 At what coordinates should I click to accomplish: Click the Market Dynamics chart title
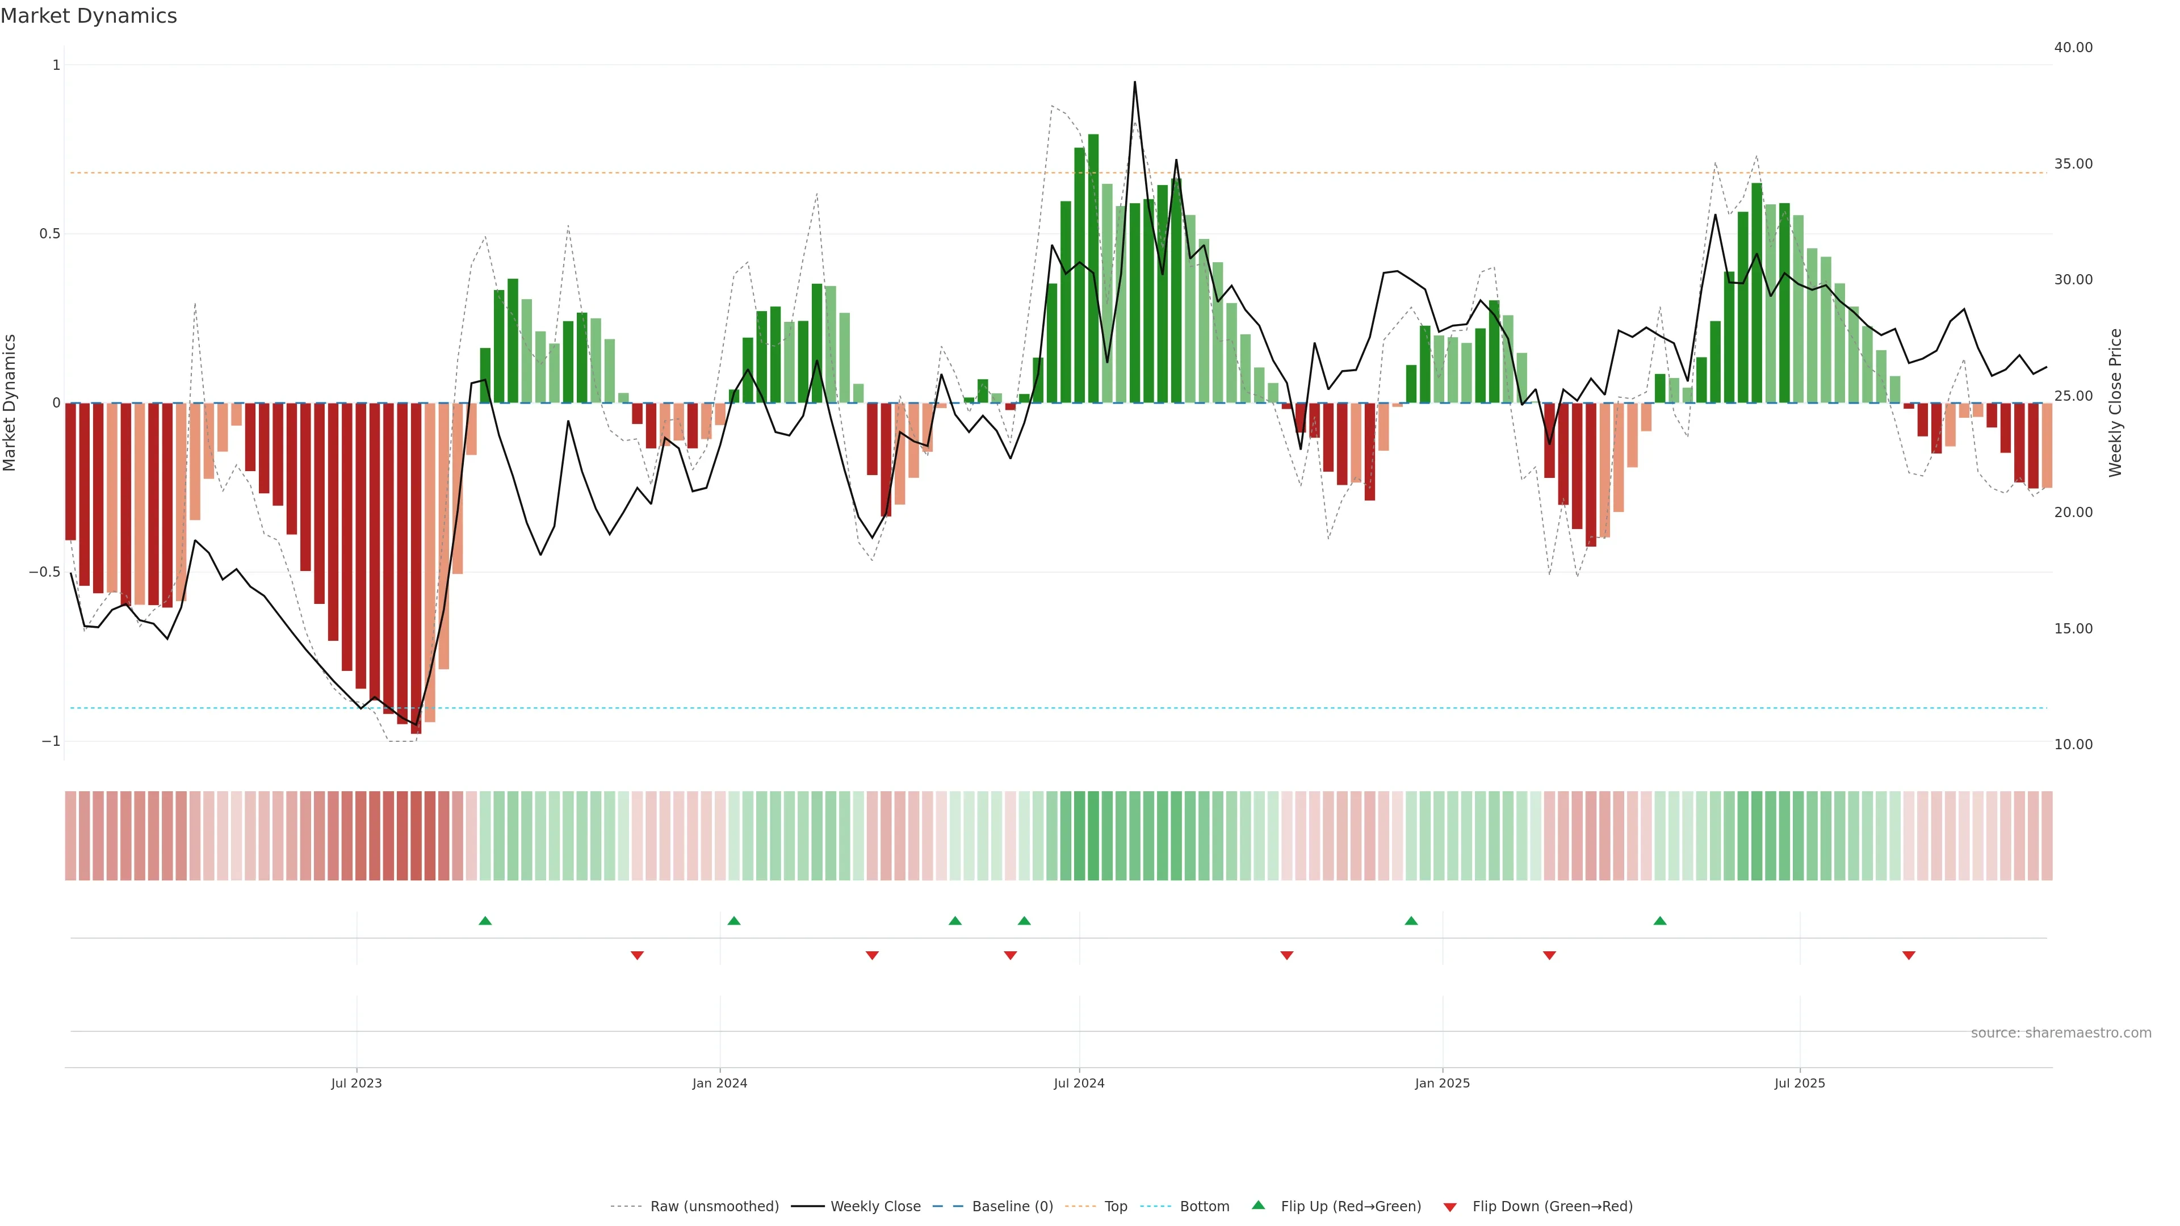pos(89,16)
